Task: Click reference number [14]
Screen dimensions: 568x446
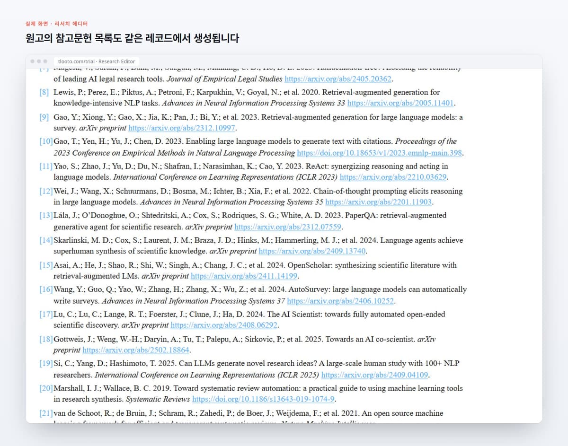Action: point(46,240)
